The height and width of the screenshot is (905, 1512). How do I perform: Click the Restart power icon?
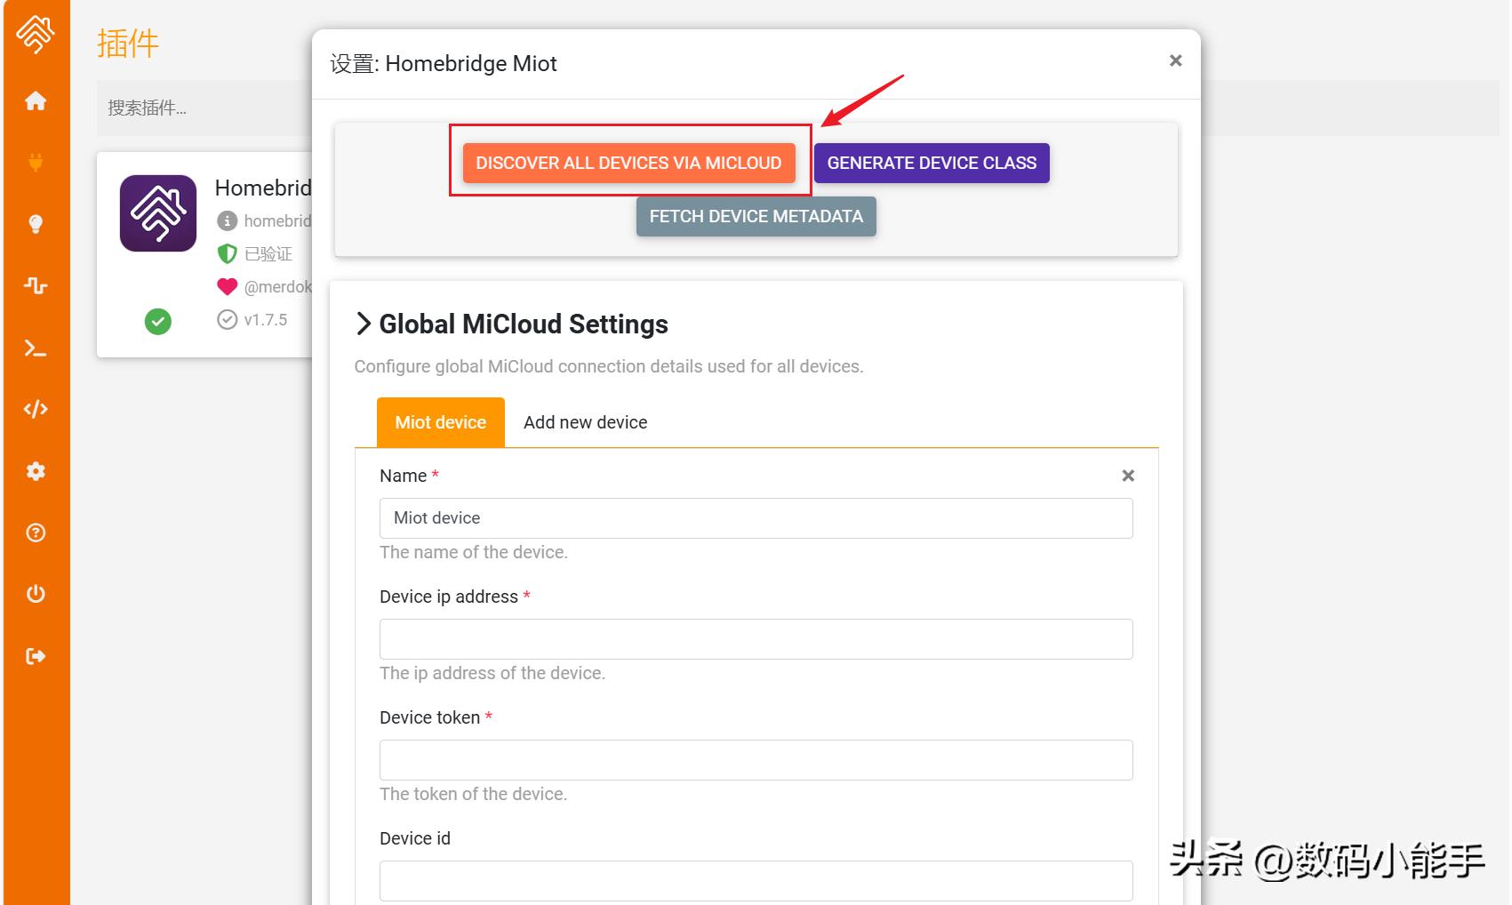point(36,594)
